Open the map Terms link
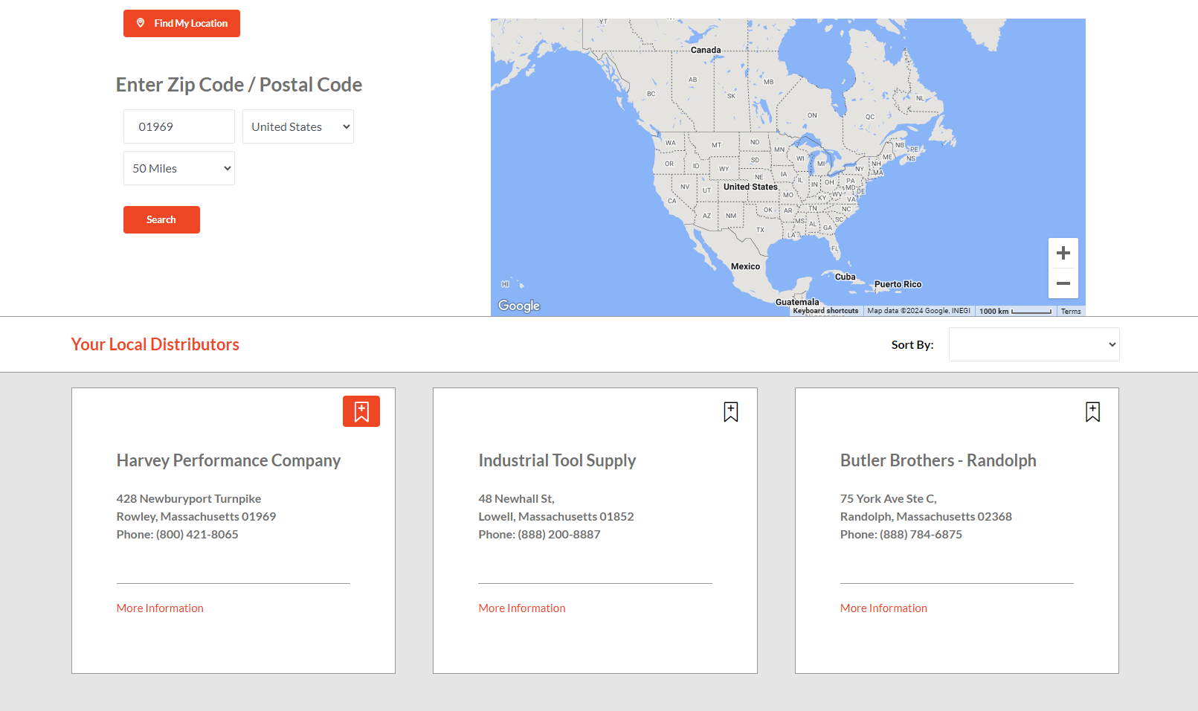Image resolution: width=1198 pixels, height=711 pixels. point(1071,312)
